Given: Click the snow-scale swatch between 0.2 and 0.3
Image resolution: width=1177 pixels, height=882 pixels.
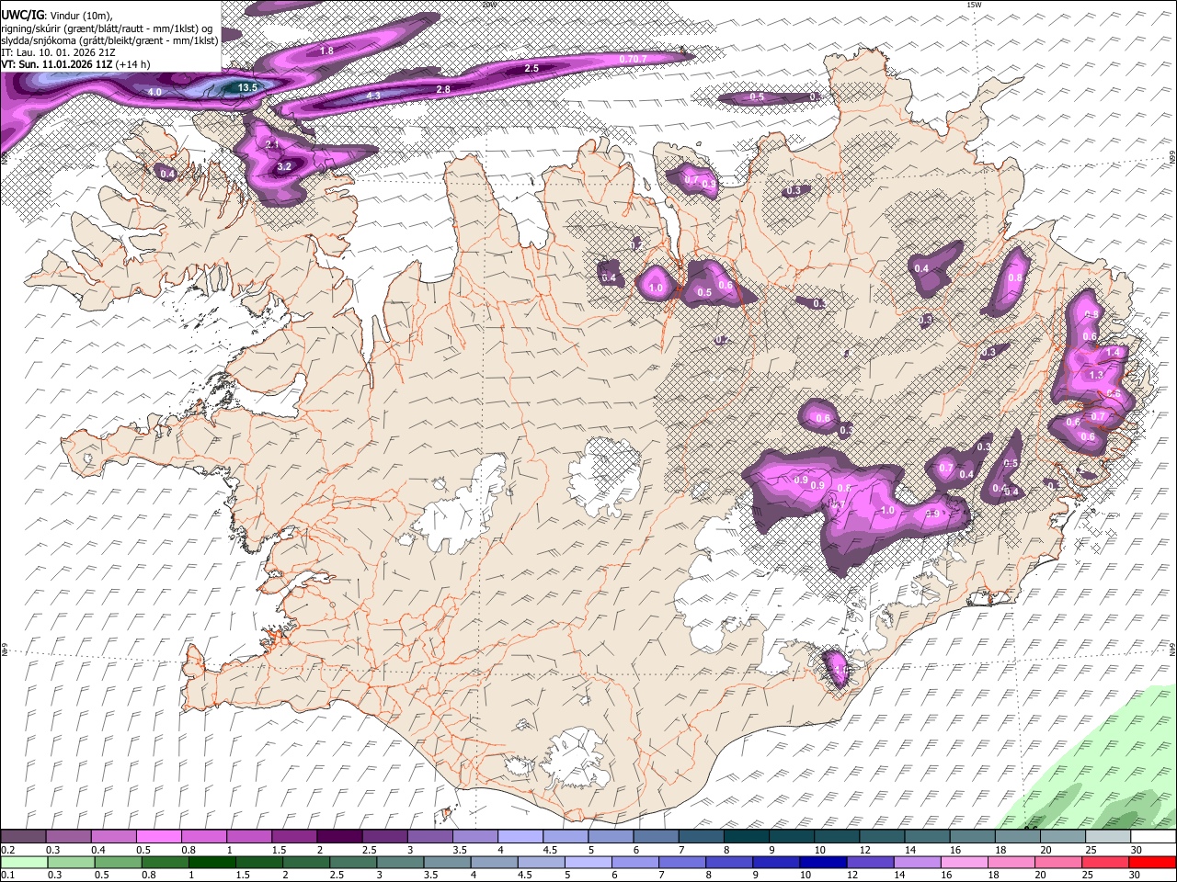Looking at the screenshot, I should (x=25, y=837).
